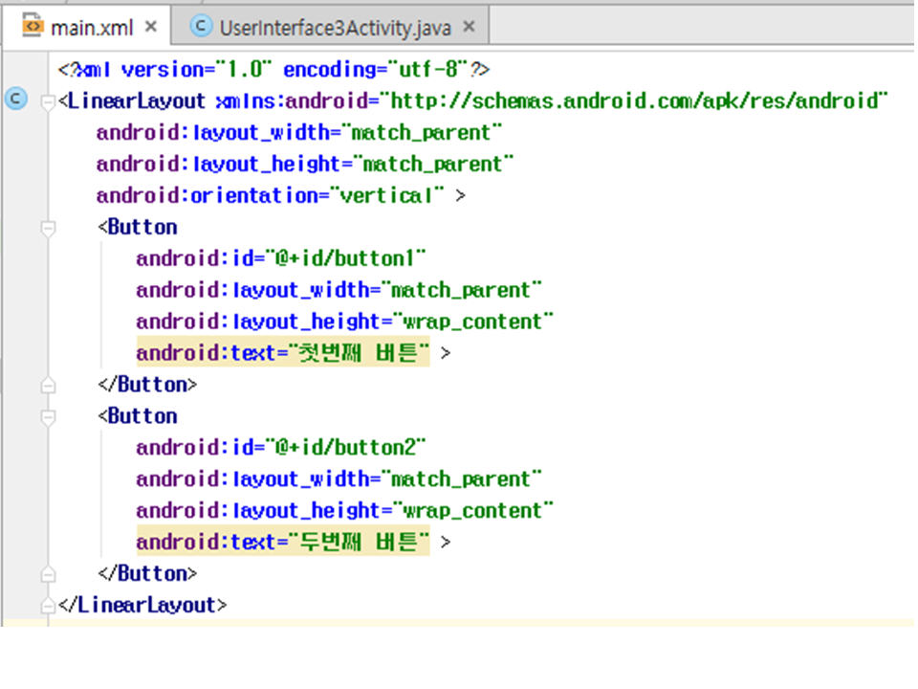Collapse the LinearLayout opening tag fold marker
The height and width of the screenshot is (689, 918).
tap(48, 101)
